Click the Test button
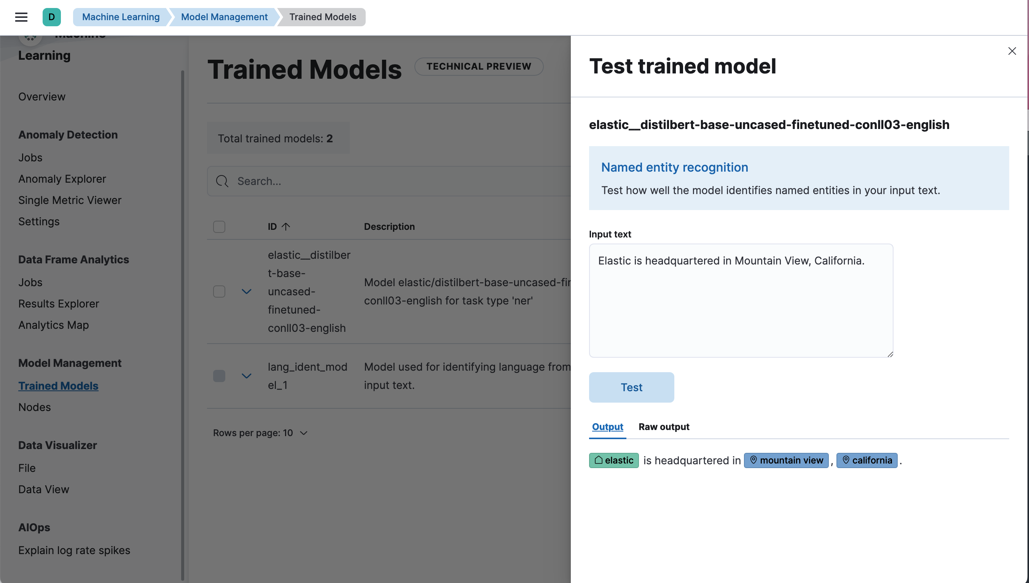This screenshot has height=583, width=1029. click(x=631, y=387)
